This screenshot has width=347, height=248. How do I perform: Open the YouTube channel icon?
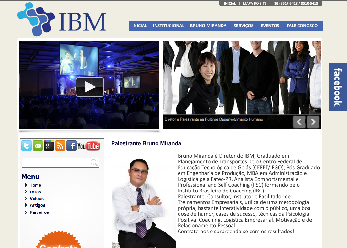pyautogui.click(x=89, y=146)
